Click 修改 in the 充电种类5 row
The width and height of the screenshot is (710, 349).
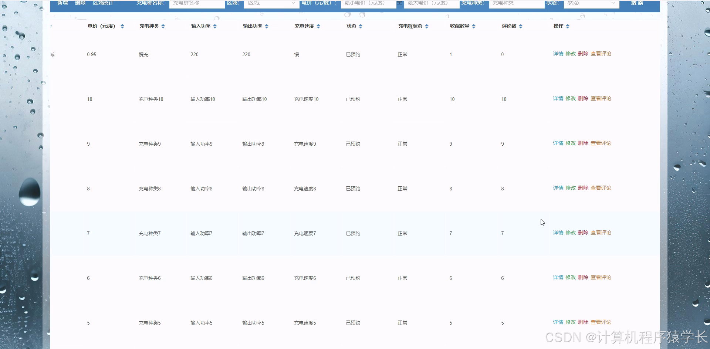click(x=571, y=322)
